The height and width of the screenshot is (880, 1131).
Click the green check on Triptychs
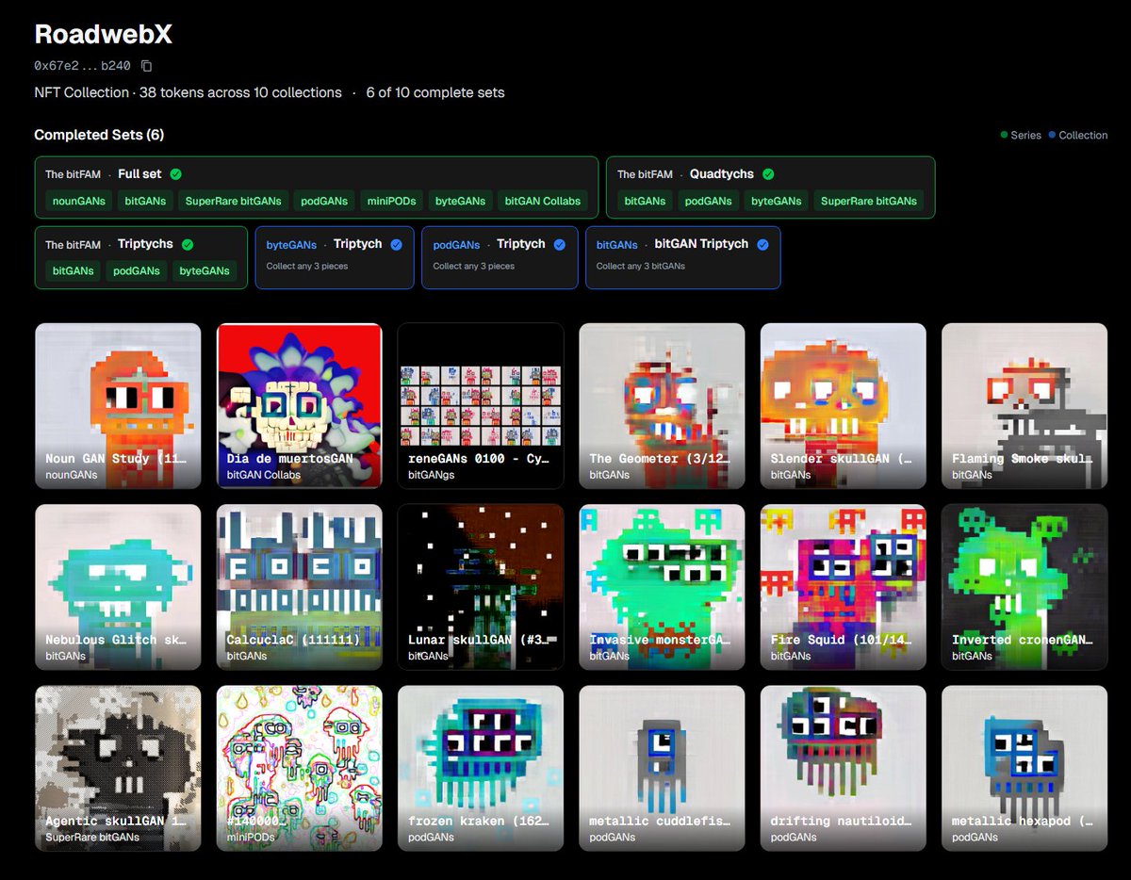click(188, 244)
